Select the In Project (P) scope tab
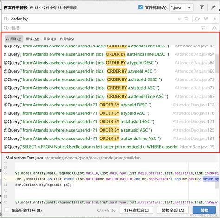This screenshot has height=218, width=220. pos(14,39)
